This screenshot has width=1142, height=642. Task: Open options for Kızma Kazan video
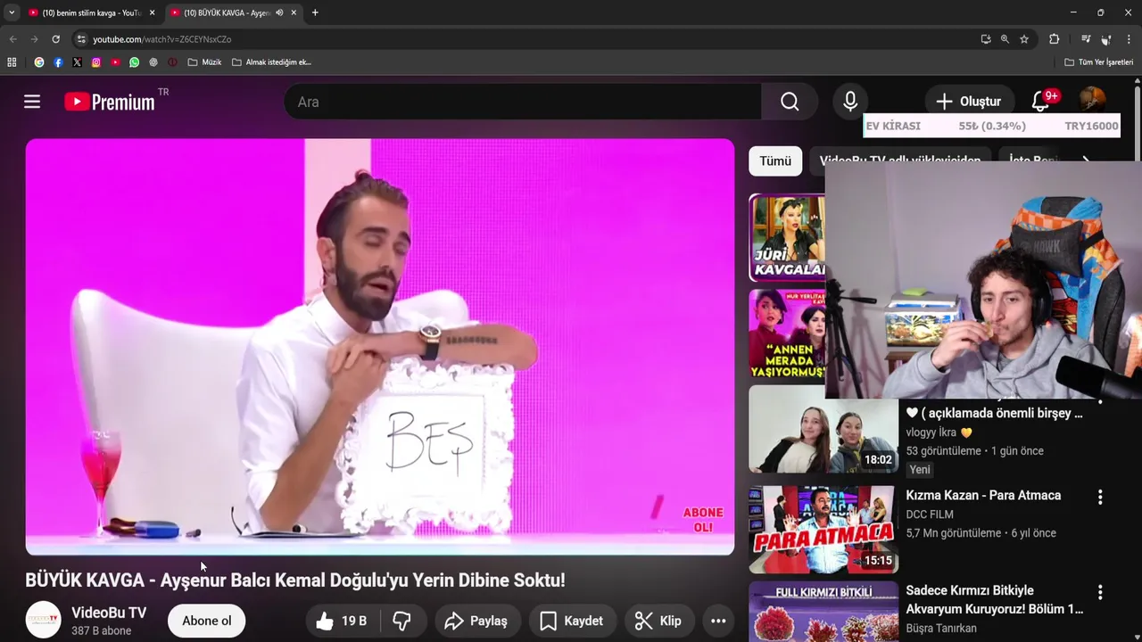point(1100,497)
